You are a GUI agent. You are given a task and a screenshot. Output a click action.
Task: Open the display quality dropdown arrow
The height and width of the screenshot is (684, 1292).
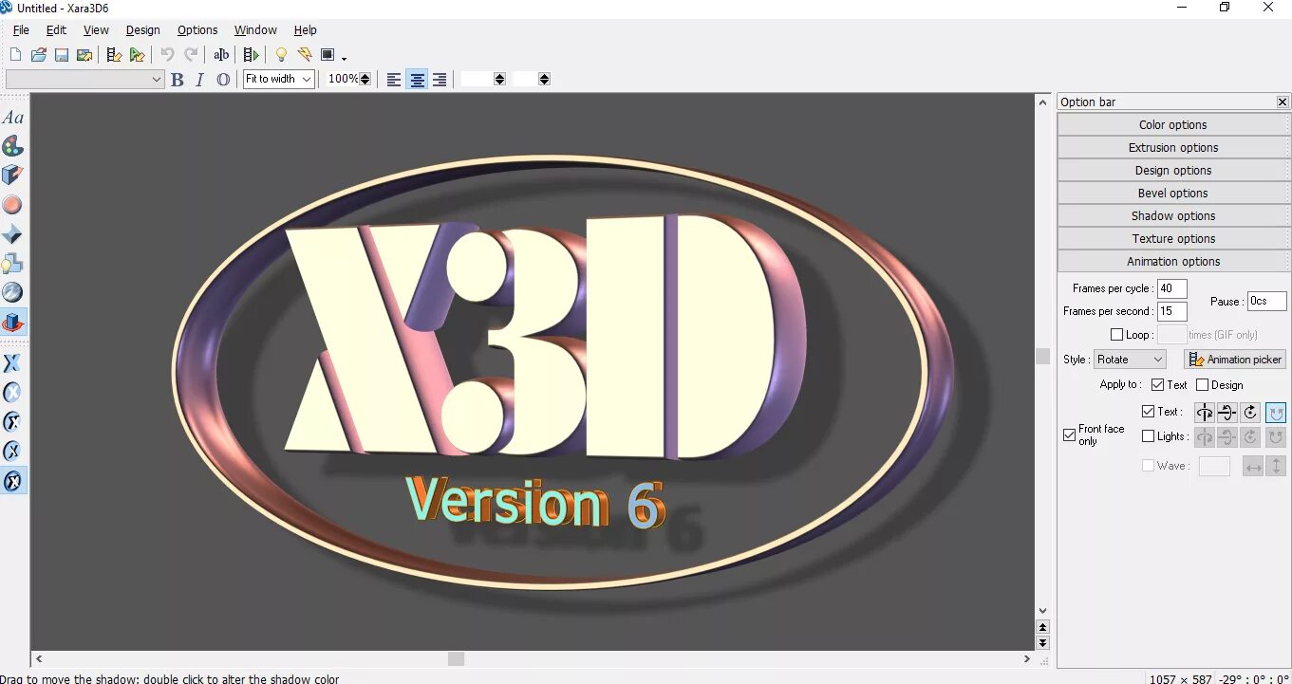(x=344, y=58)
